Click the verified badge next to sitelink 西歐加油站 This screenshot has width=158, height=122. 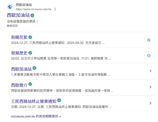click(34, 68)
